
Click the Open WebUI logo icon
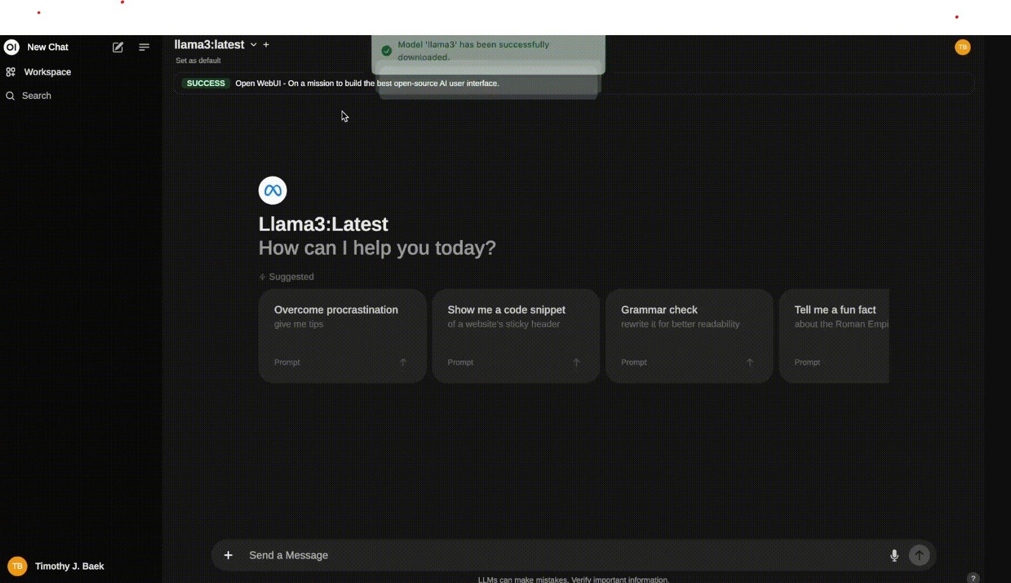11,47
